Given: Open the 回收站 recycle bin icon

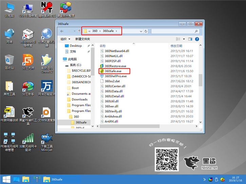Looking at the screenshot, I should coord(9,60).
